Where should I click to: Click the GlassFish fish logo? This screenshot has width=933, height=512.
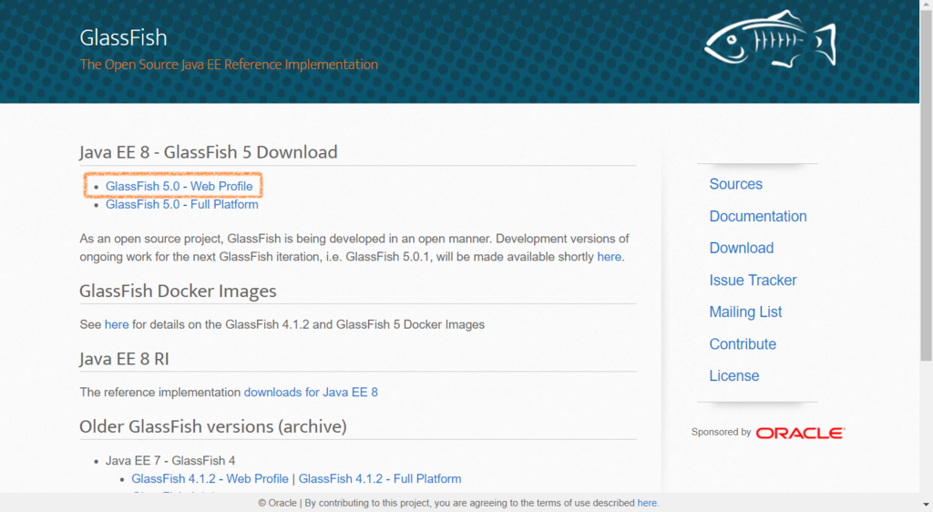click(x=770, y=38)
